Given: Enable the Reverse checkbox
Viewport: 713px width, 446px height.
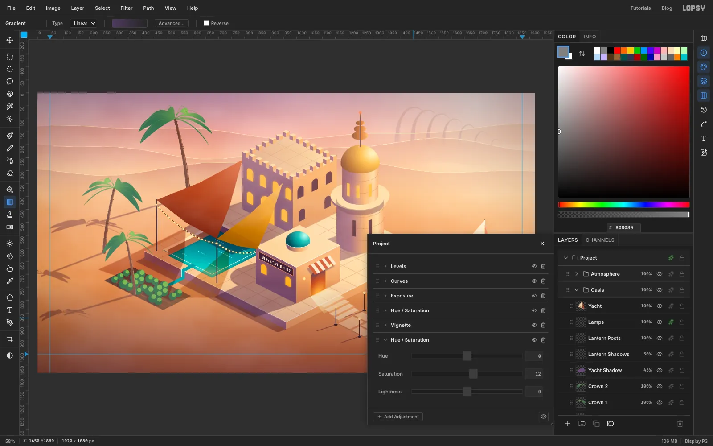Looking at the screenshot, I should (206, 23).
